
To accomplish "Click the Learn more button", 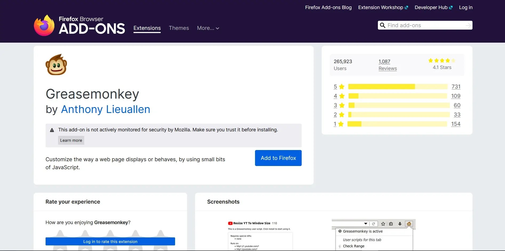I will (71, 140).
